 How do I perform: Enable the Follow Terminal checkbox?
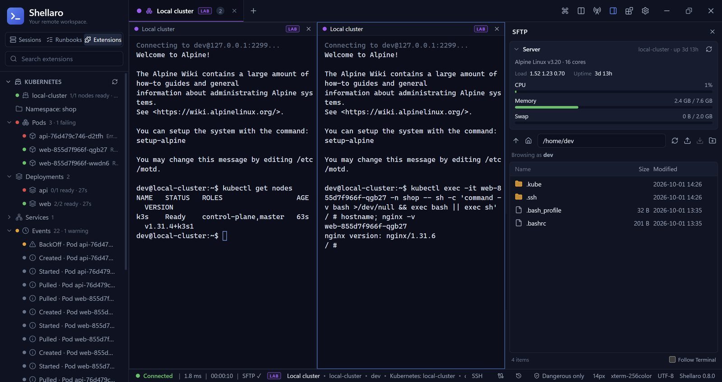(672, 359)
